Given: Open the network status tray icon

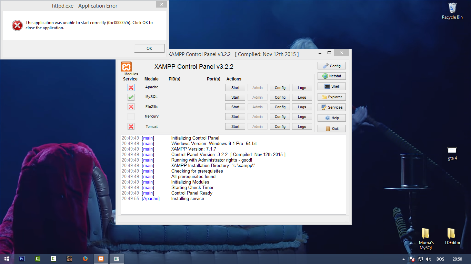Looking at the screenshot, I should click(x=420, y=259).
